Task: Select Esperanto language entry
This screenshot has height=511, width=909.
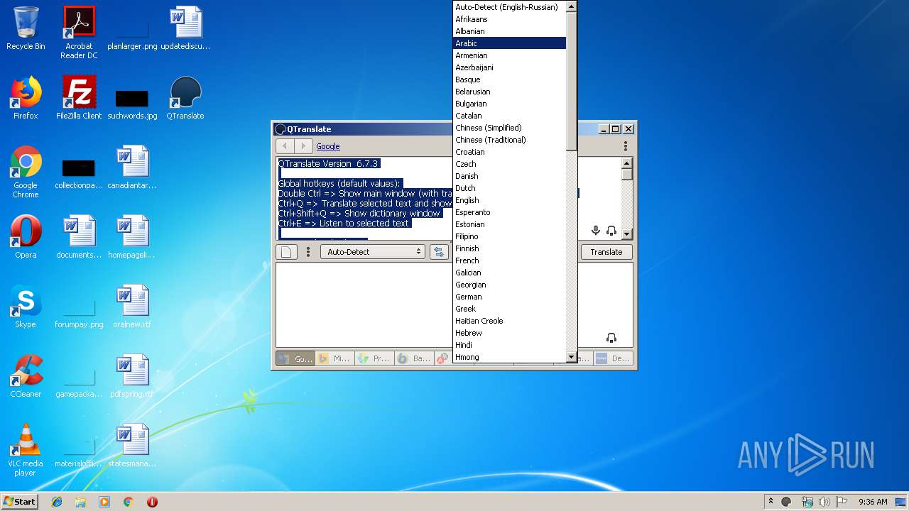Action: pyautogui.click(x=509, y=212)
